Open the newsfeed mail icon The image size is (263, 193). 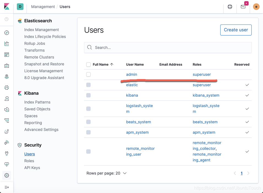click(243, 7)
